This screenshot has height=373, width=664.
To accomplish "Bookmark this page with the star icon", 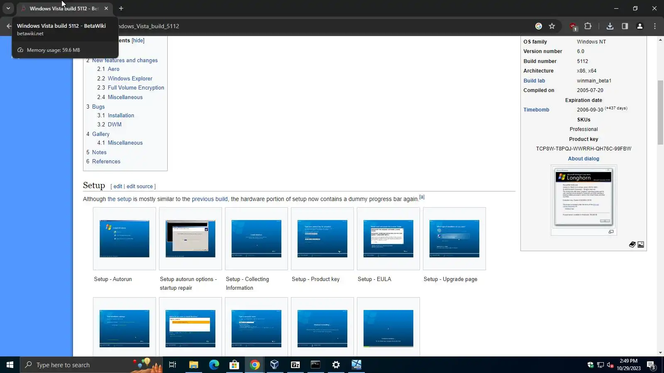I will (x=552, y=26).
